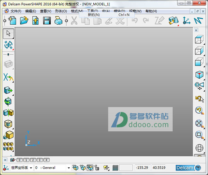The image size is (208, 175).
Task: Open the intelligent cursor snap options icon
Action: point(106,168)
